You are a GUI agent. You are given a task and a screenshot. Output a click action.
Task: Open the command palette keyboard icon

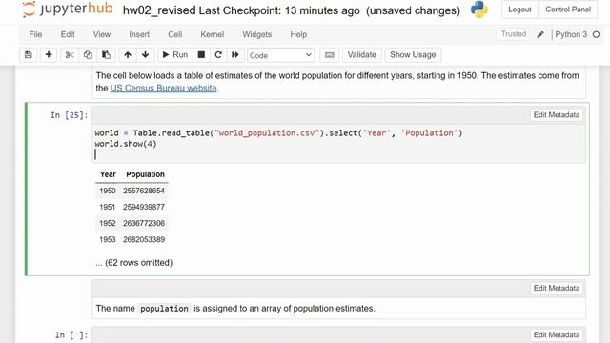[330, 55]
